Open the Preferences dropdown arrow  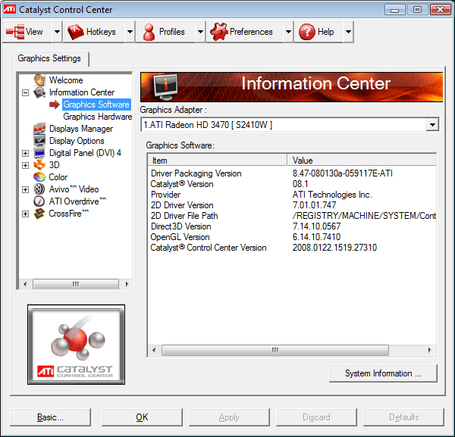point(288,32)
